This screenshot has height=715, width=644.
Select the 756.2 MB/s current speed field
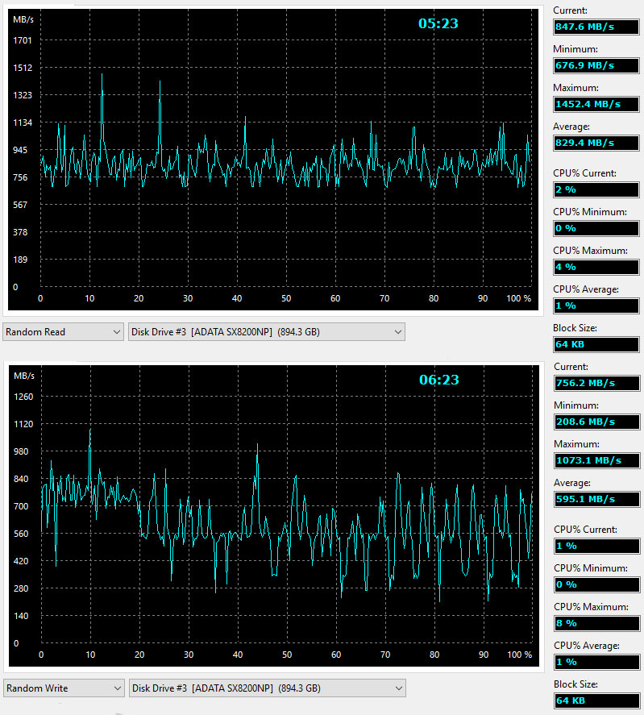point(596,383)
